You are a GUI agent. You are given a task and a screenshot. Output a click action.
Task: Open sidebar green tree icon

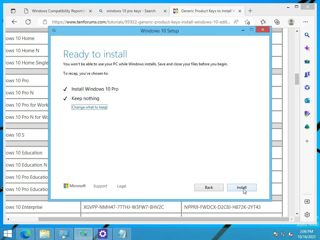coord(307,127)
